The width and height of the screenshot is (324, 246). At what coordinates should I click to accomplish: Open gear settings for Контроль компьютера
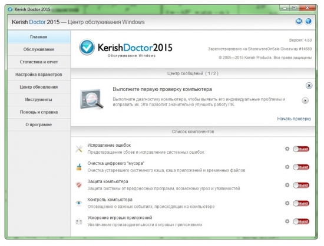pyautogui.click(x=287, y=203)
